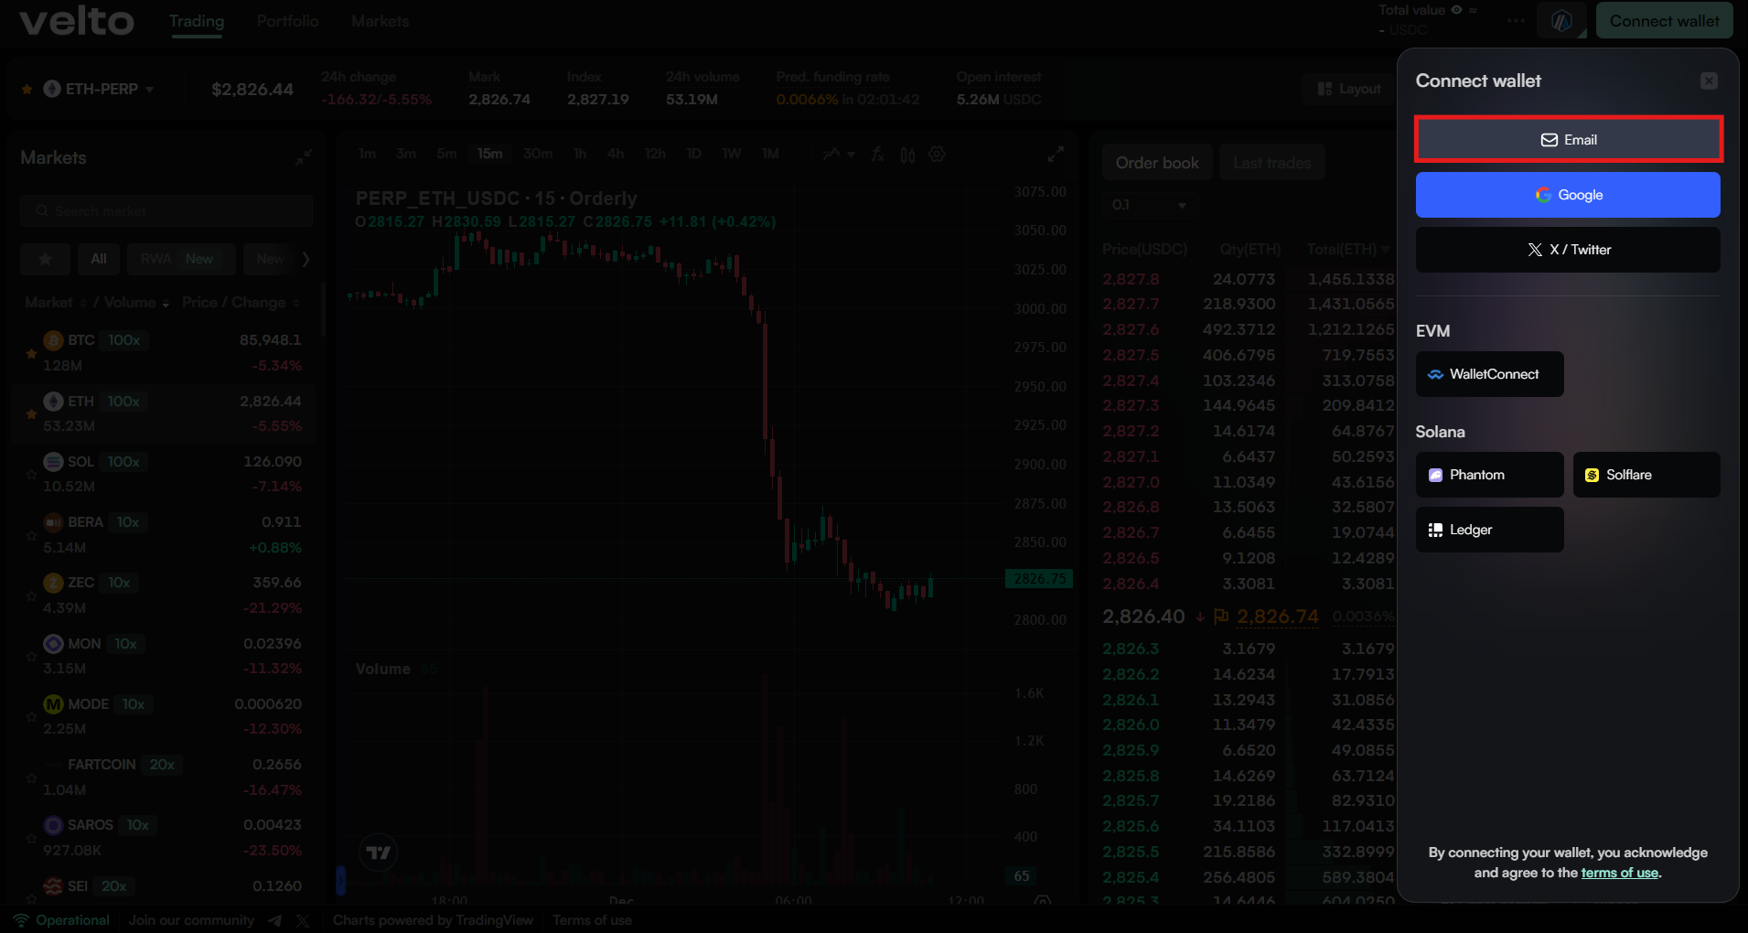Sign in with Google
1748x933 pixels.
[1568, 195]
